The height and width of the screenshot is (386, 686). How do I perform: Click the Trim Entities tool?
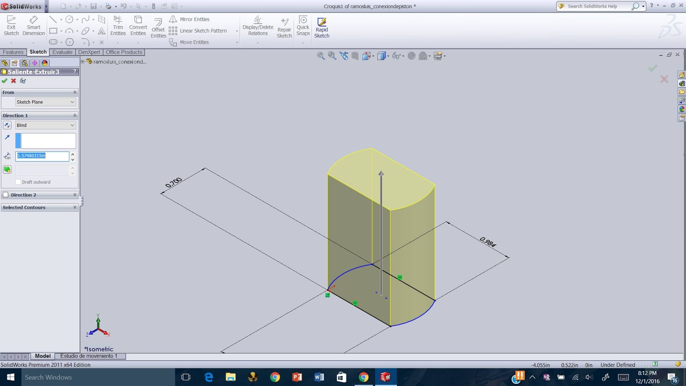point(118,26)
